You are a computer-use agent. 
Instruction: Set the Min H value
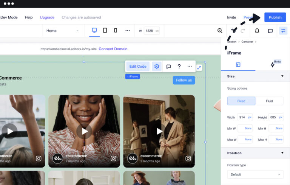pos(276,128)
